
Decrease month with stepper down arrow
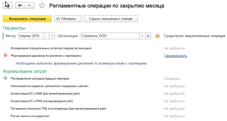tap(52, 37)
